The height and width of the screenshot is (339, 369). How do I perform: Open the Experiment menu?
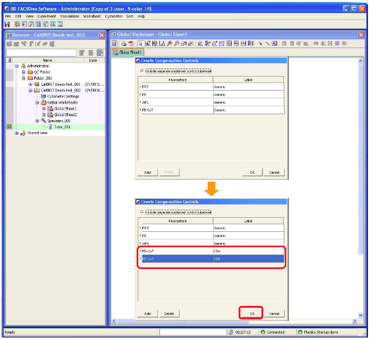click(46, 16)
